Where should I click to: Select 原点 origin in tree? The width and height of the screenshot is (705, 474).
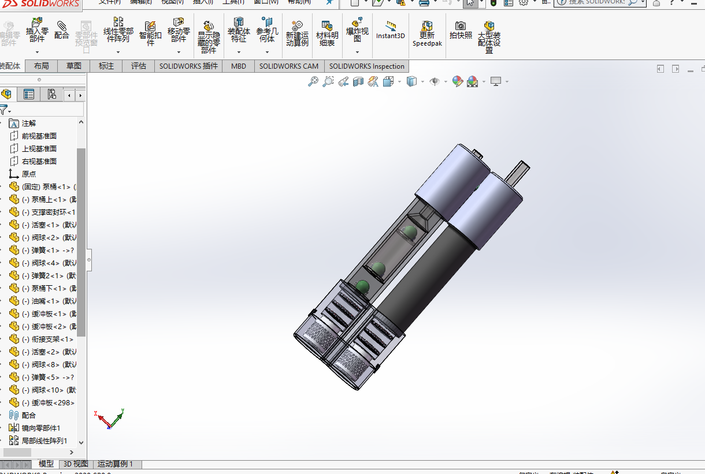point(29,174)
